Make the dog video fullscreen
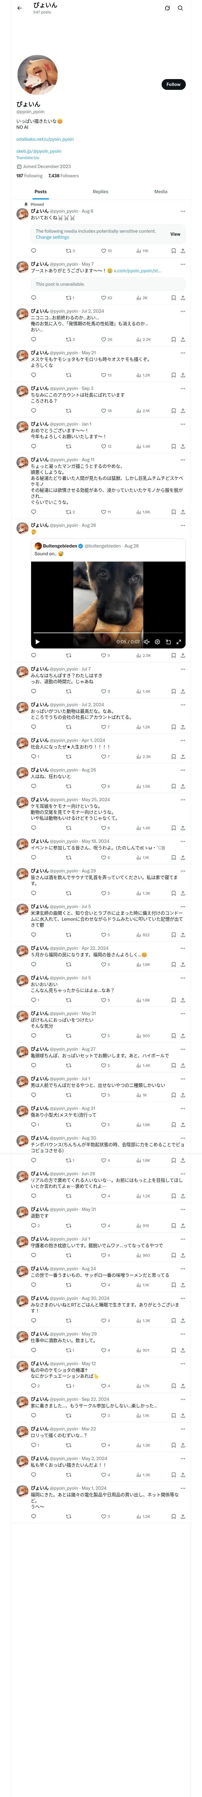Screen dimensions: 202x1797 (x=178, y=642)
